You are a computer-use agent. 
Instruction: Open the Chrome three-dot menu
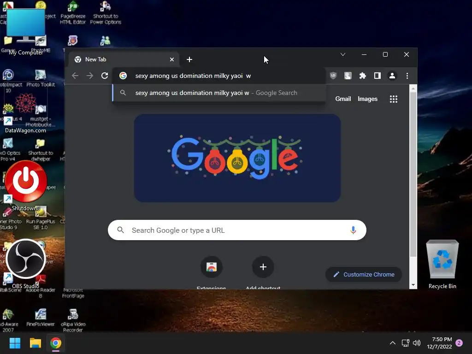tap(407, 76)
